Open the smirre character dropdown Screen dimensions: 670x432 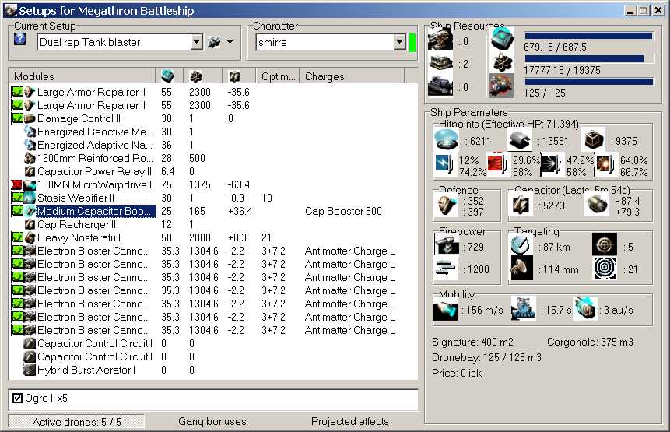399,42
